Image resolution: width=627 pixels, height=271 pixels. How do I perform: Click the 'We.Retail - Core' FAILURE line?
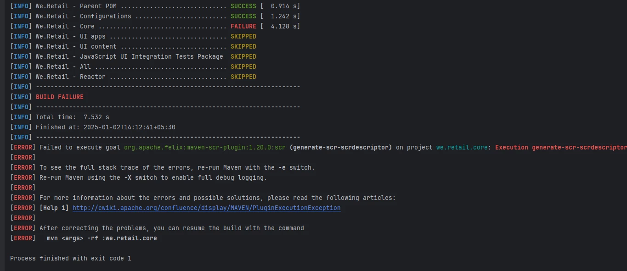(155, 26)
